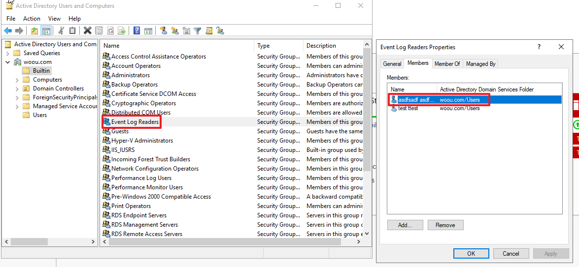The height and width of the screenshot is (267, 579).
Task: Select the Hyper-V Administrators group
Action: 142,140
